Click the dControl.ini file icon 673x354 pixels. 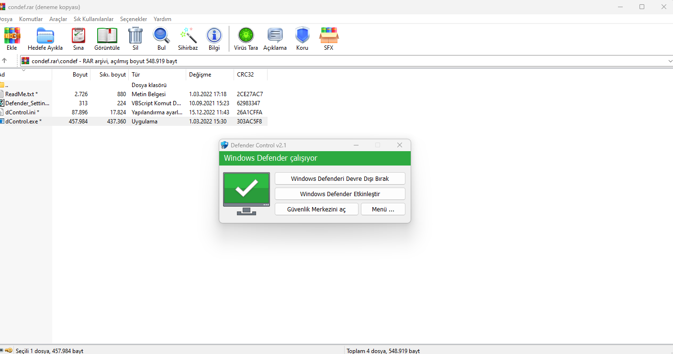pyautogui.click(x=1, y=112)
